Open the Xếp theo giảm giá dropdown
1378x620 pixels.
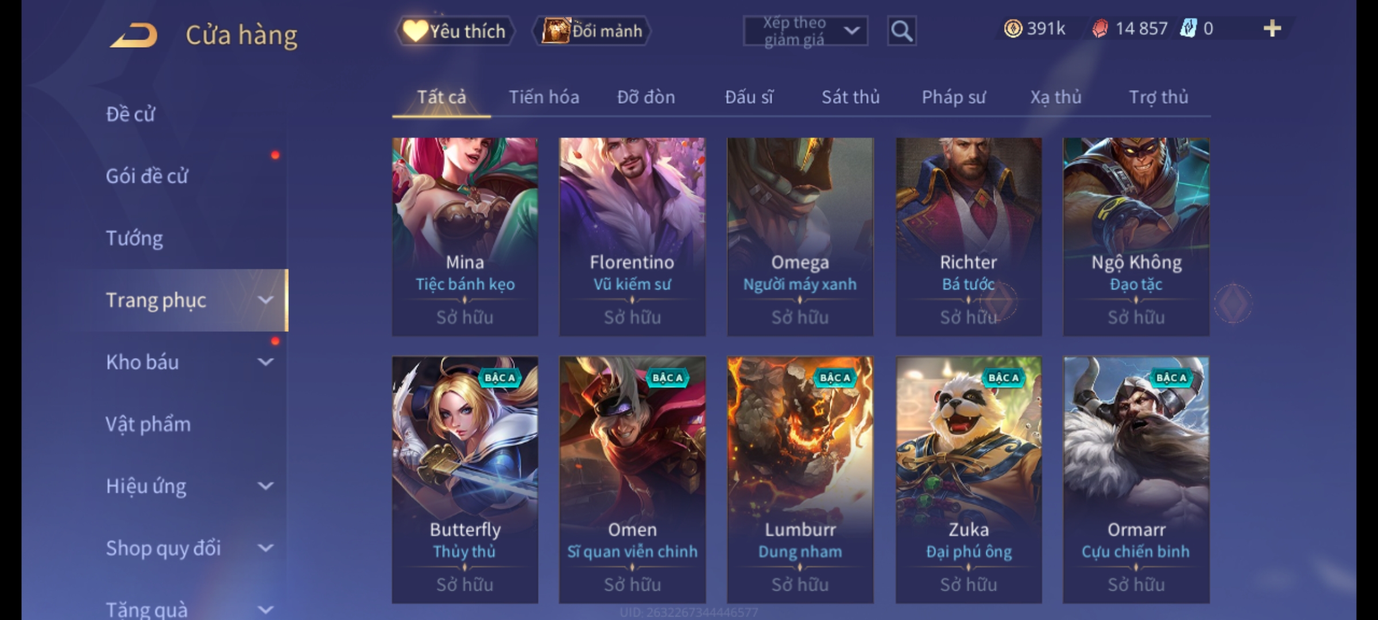(806, 31)
